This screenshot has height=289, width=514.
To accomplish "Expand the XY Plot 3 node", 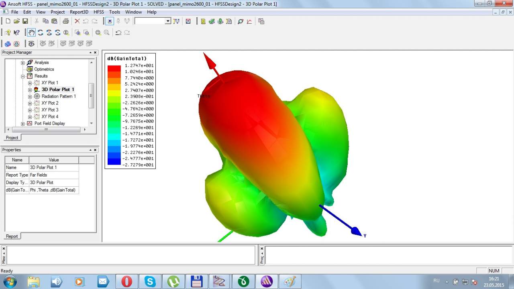I will 30,110.
